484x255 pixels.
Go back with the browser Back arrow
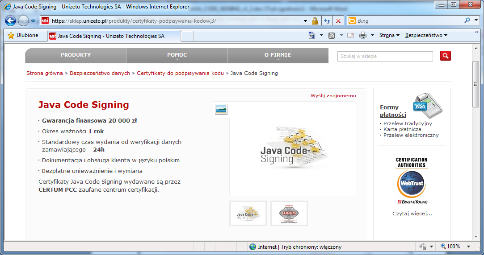tap(10, 21)
